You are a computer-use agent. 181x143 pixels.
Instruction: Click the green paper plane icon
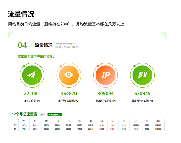click(x=32, y=75)
